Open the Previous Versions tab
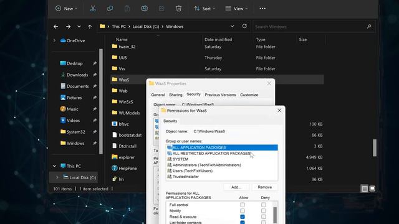Image resolution: width=399 pixels, height=224 pixels. point(220,95)
